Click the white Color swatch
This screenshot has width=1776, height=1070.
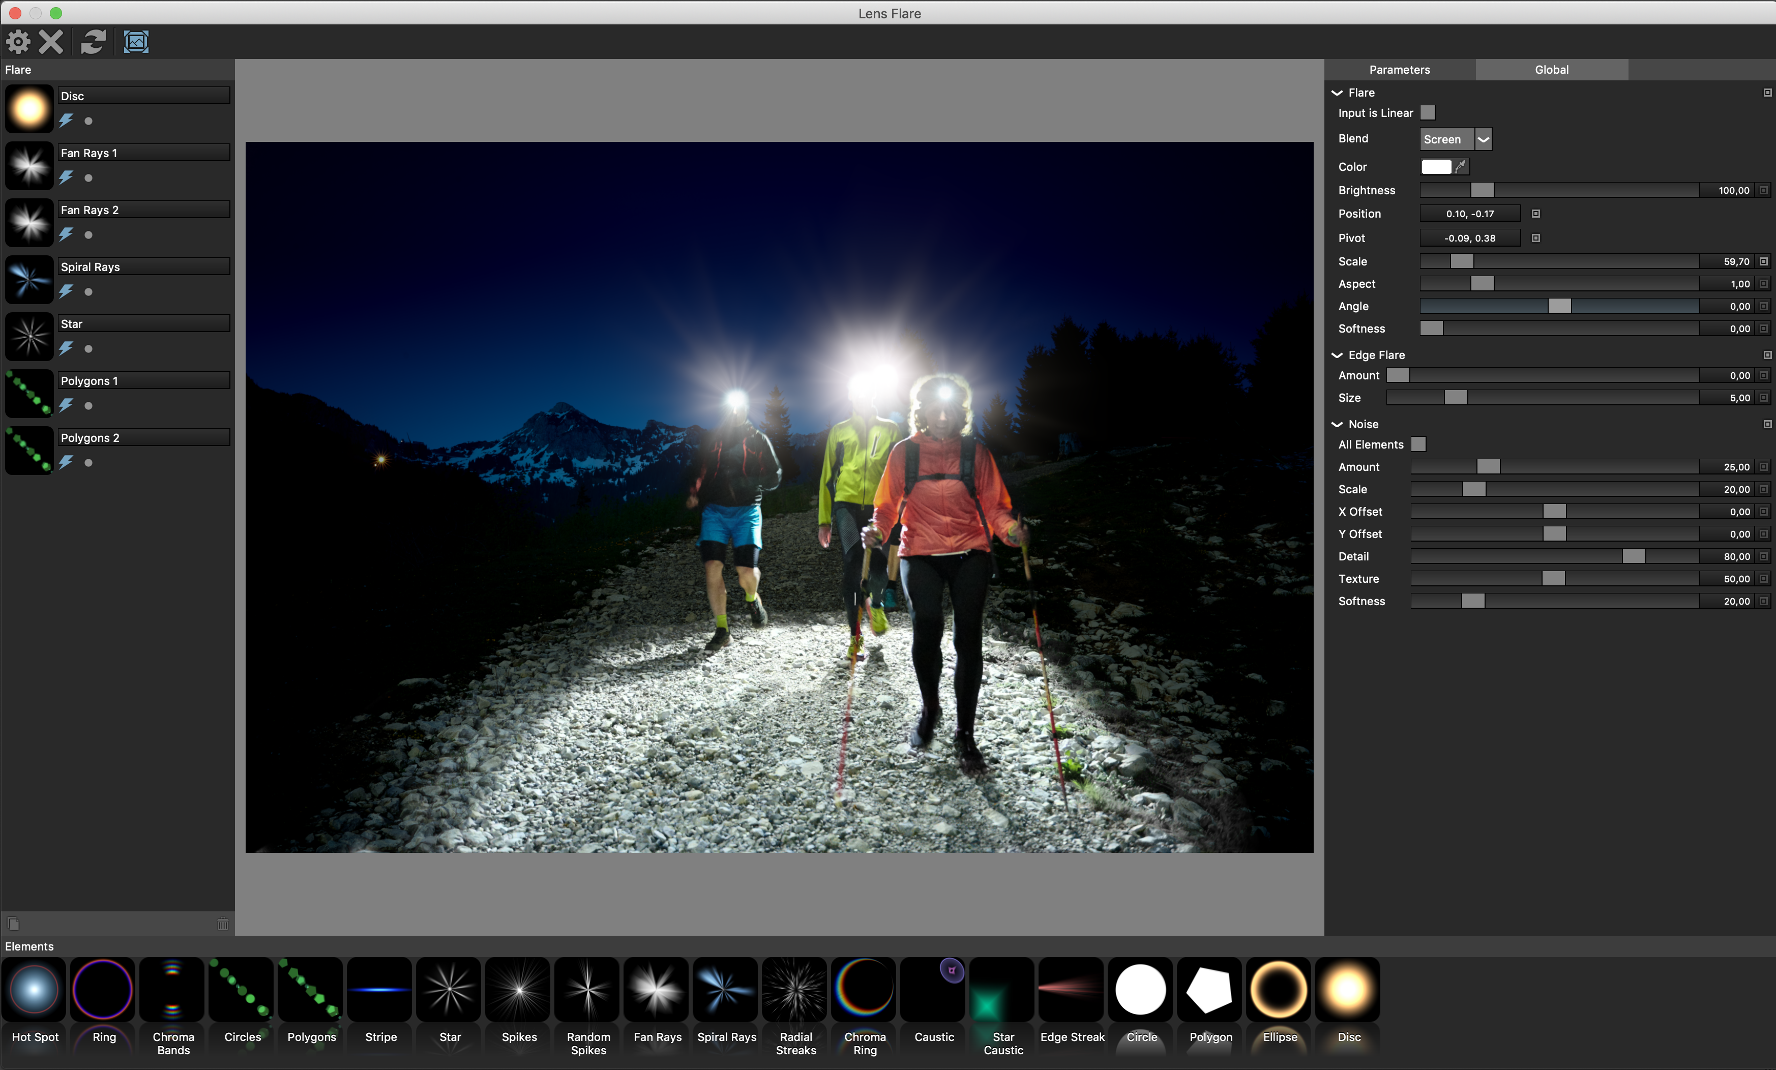click(1436, 166)
